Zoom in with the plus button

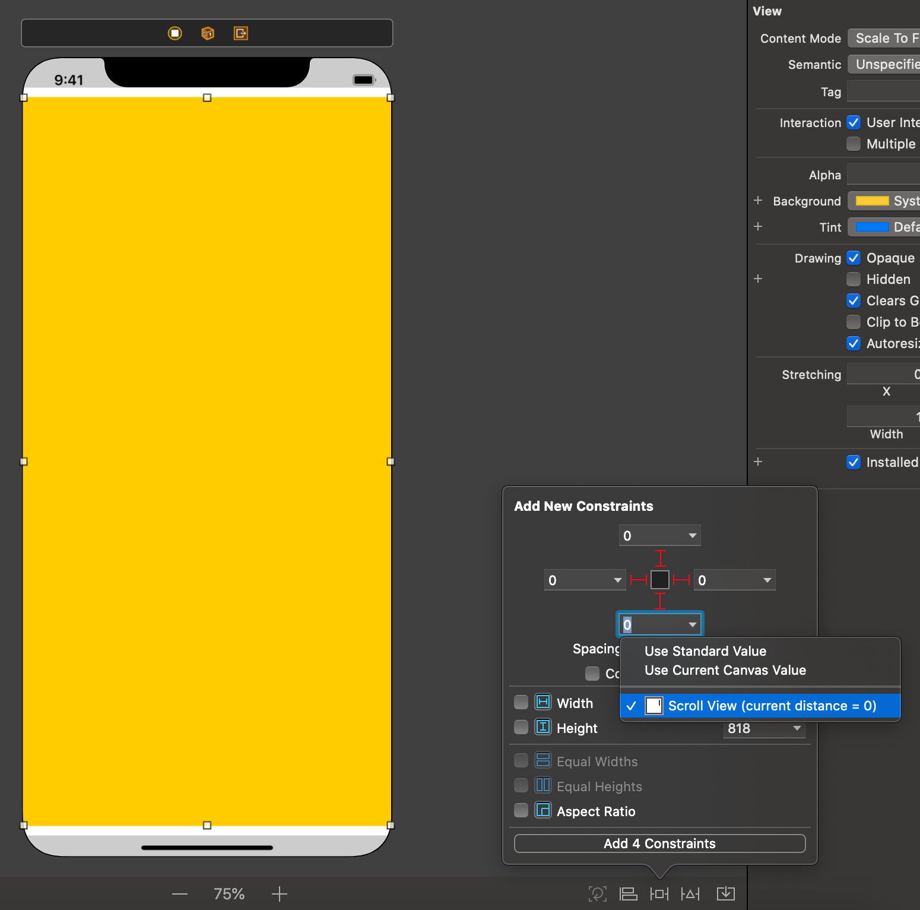tap(279, 893)
